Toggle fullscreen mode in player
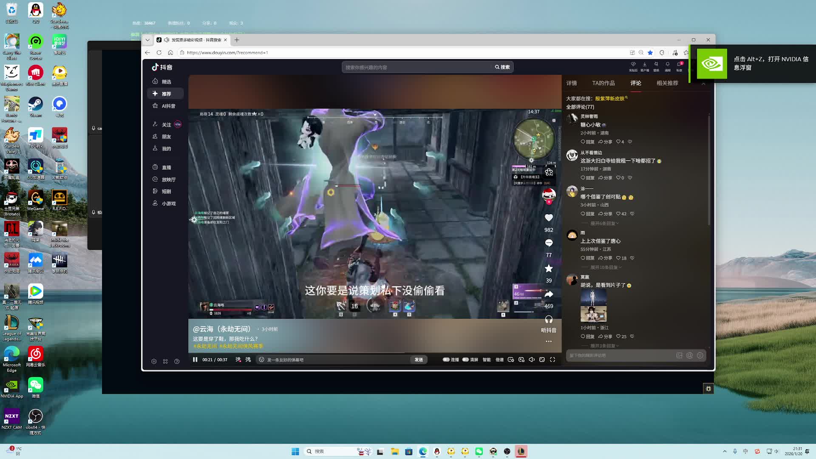The height and width of the screenshot is (459, 816). (552, 360)
